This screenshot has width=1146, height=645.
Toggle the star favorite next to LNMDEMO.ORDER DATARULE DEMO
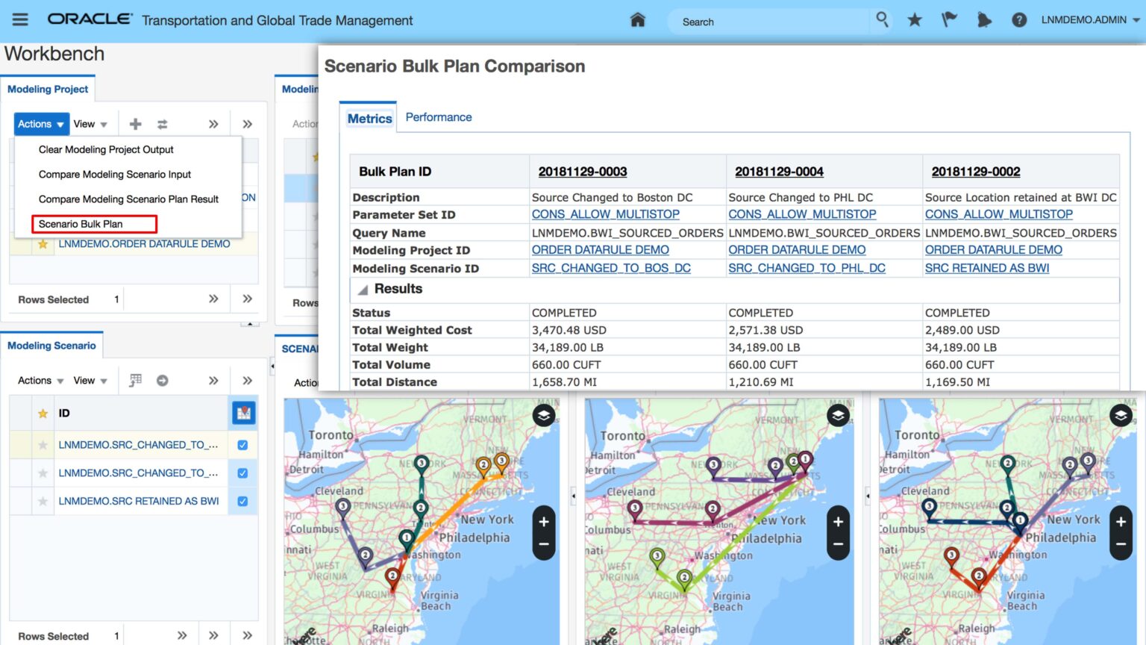pyautogui.click(x=43, y=243)
